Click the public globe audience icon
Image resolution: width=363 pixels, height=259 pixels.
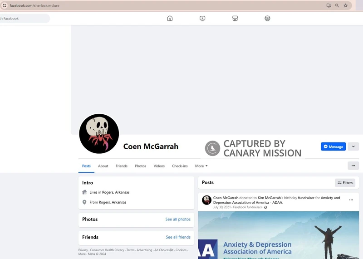click(x=265, y=207)
